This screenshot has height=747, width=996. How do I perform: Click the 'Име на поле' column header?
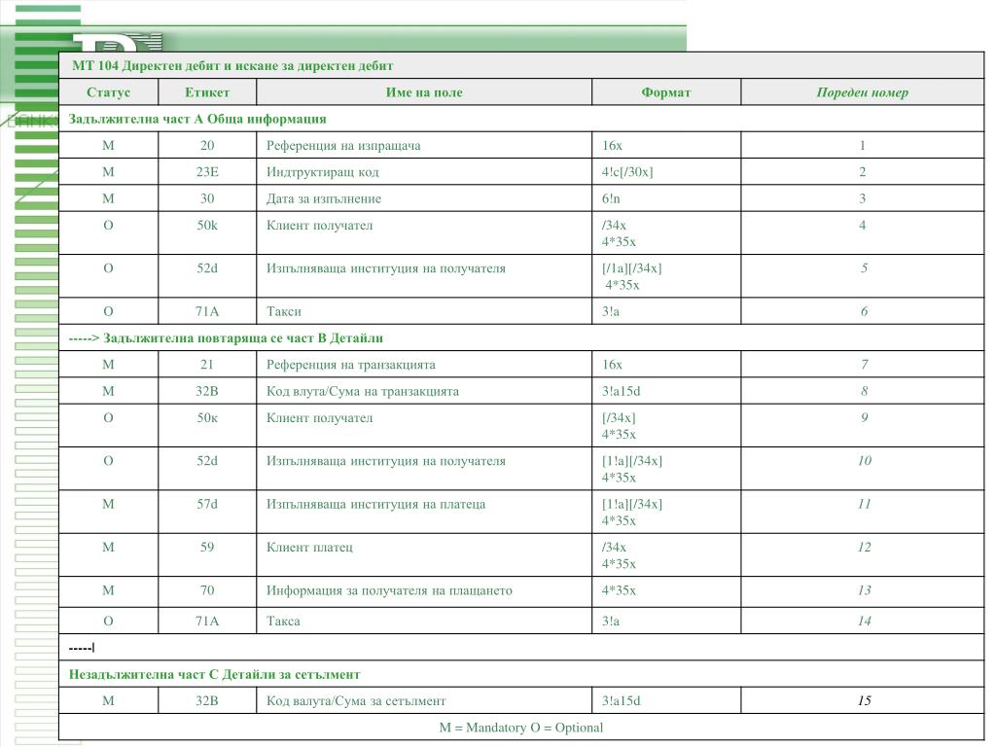[424, 92]
